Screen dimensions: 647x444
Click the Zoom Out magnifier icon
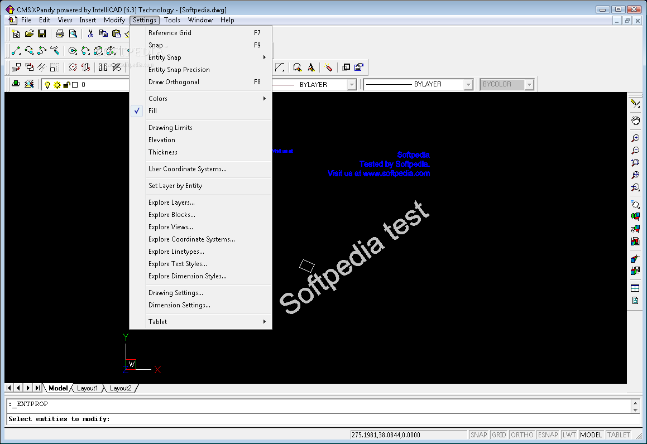click(635, 151)
